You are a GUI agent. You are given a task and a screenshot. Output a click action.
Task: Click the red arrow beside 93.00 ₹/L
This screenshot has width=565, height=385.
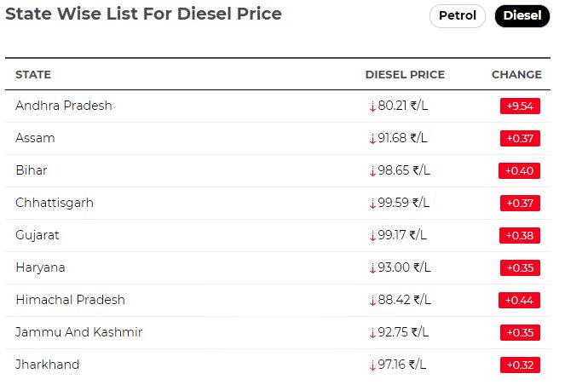[x=372, y=268]
